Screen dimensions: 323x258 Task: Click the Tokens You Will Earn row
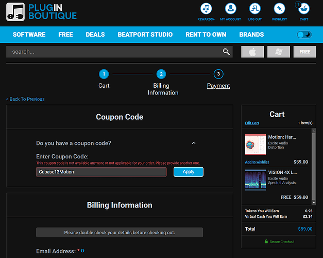pyautogui.click(x=279, y=211)
